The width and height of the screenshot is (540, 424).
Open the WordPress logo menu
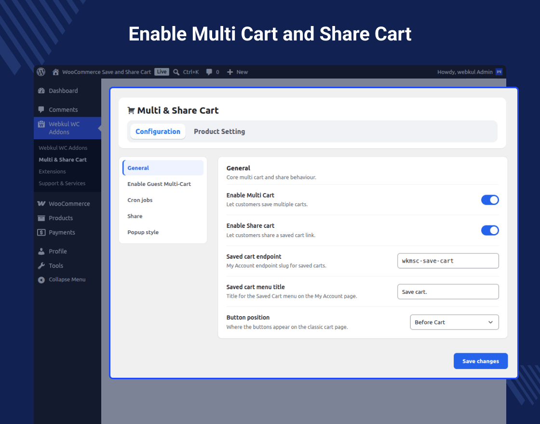41,72
